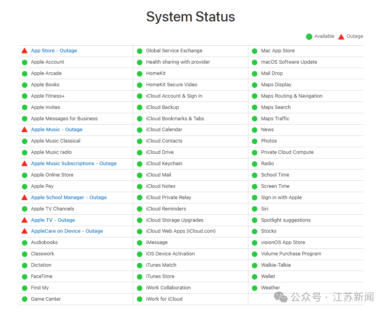Click the Sign in with Apple entry

(281, 198)
